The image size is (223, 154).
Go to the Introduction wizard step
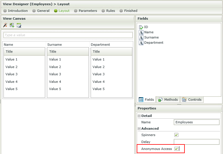16,11
